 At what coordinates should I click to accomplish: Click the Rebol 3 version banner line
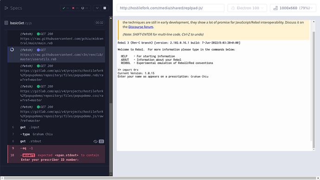[x=179, y=43]
